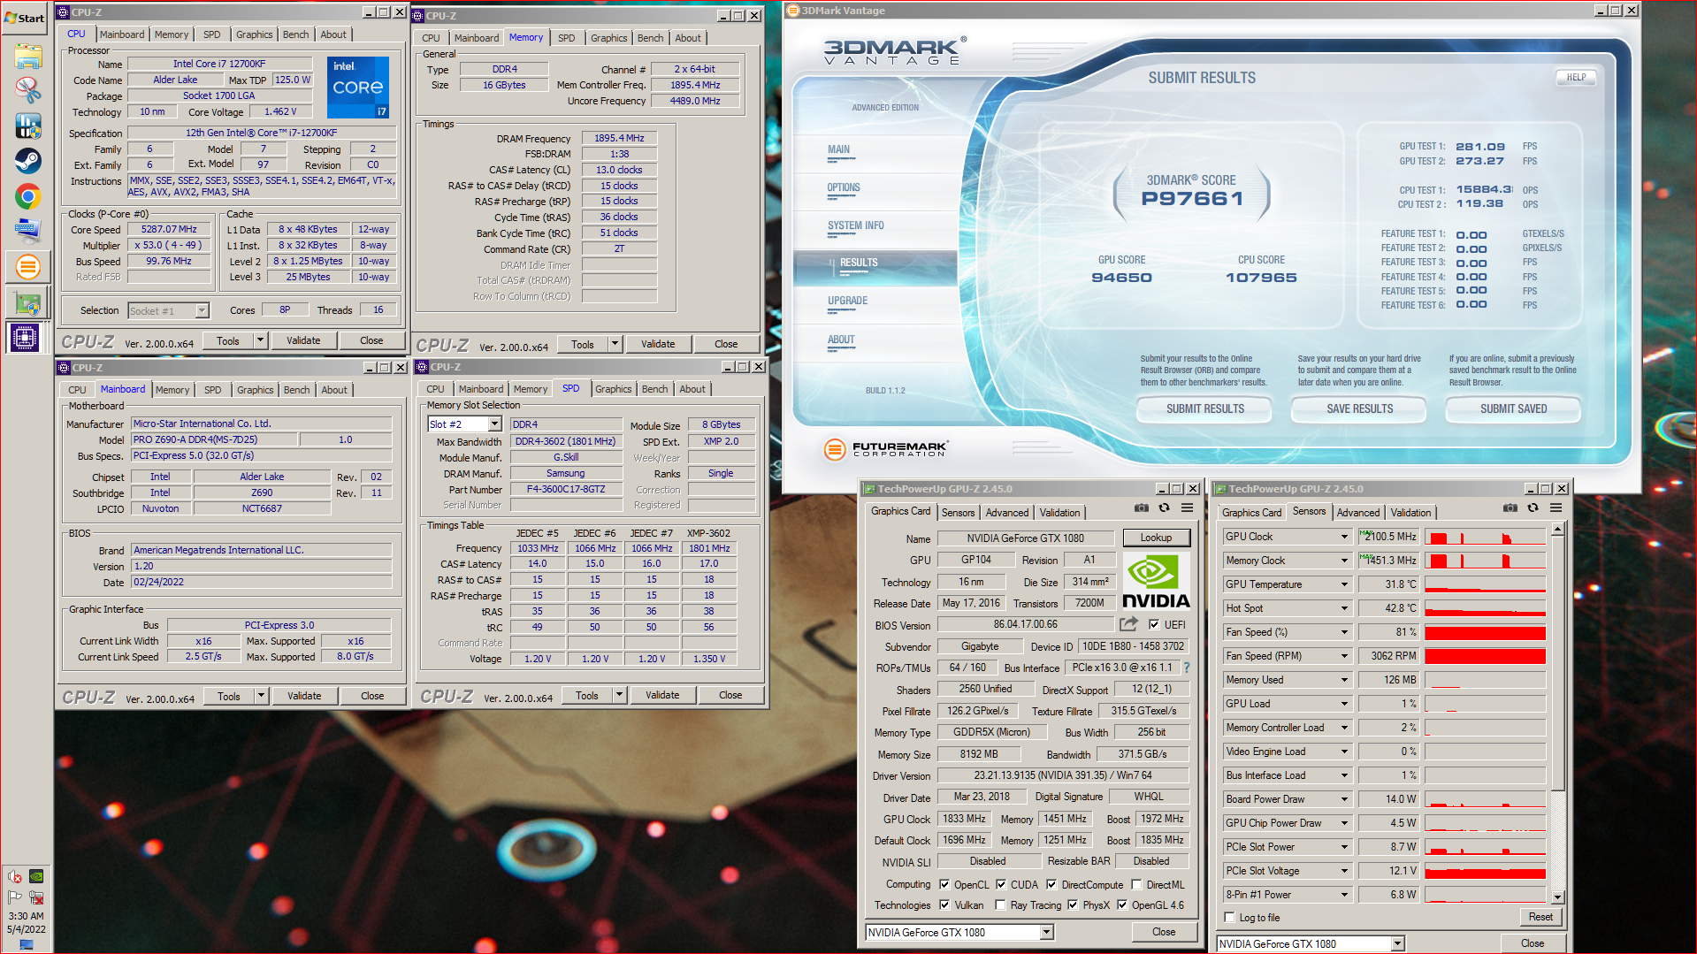Toggle the UEFI checkbox in GPU-Z
Image resolution: width=1697 pixels, height=954 pixels.
point(1153,624)
